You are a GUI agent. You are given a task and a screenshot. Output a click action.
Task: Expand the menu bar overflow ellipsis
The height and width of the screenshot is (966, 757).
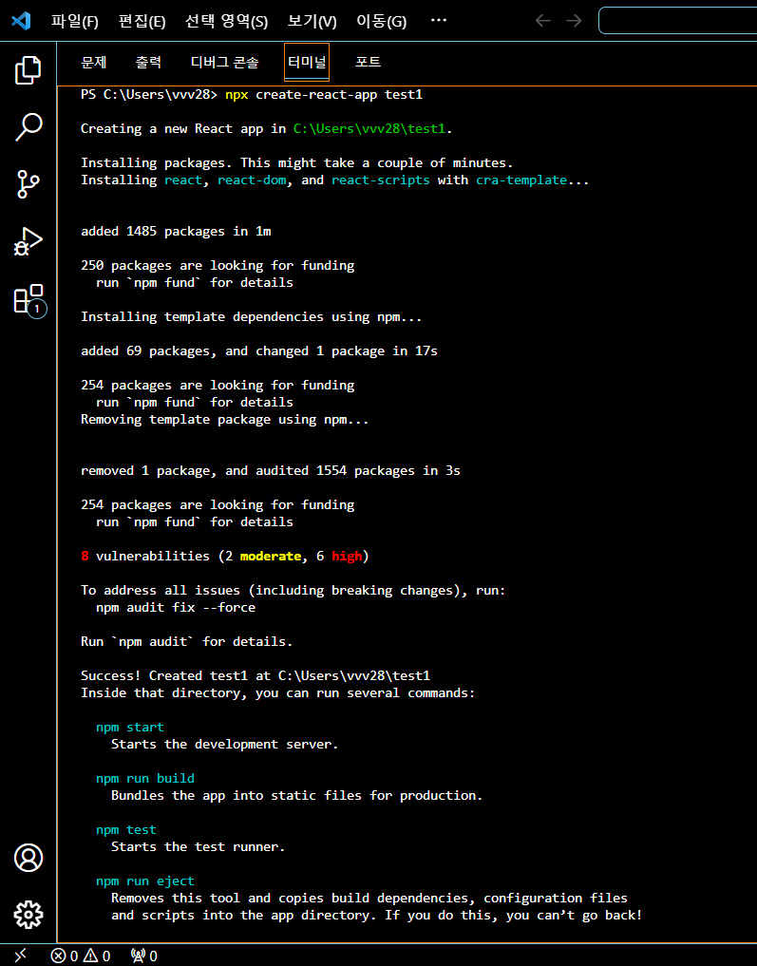(439, 20)
